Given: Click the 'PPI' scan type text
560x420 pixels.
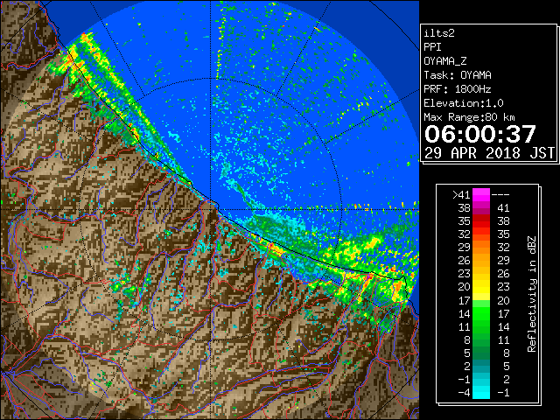Looking at the screenshot, I should 432,47.
